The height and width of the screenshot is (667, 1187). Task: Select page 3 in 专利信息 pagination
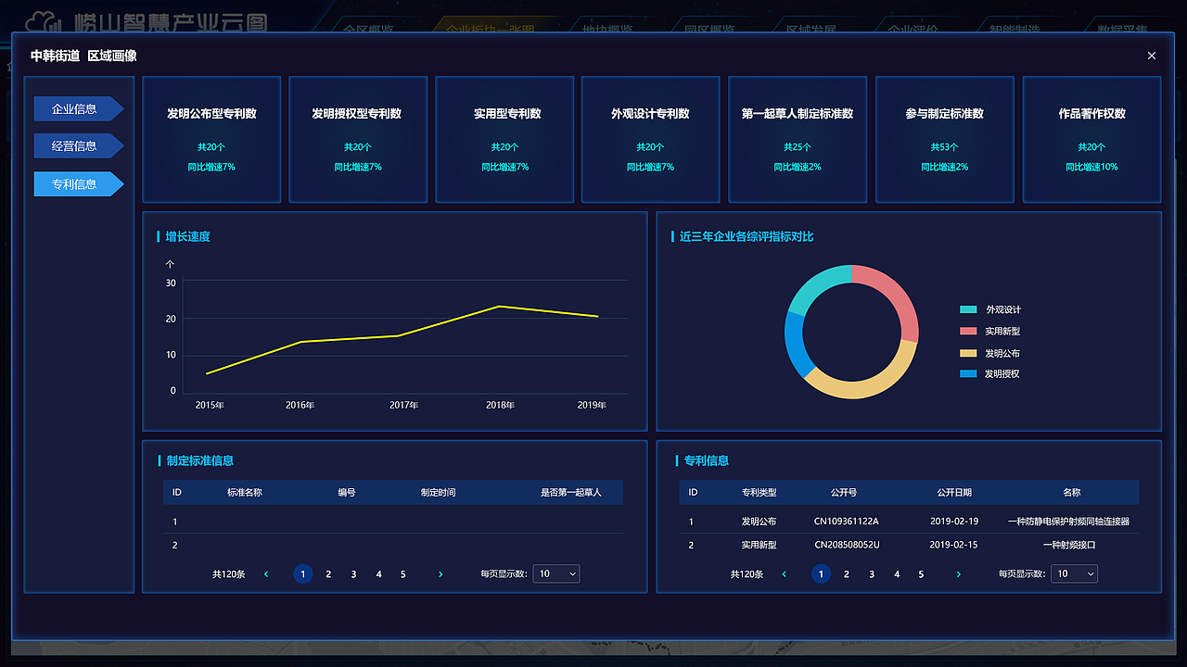(x=872, y=574)
